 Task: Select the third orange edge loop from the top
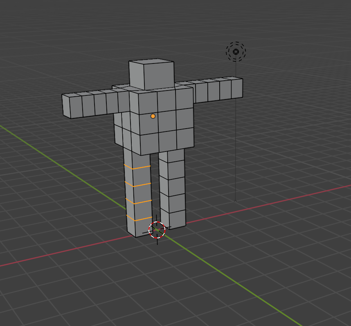(x=138, y=201)
